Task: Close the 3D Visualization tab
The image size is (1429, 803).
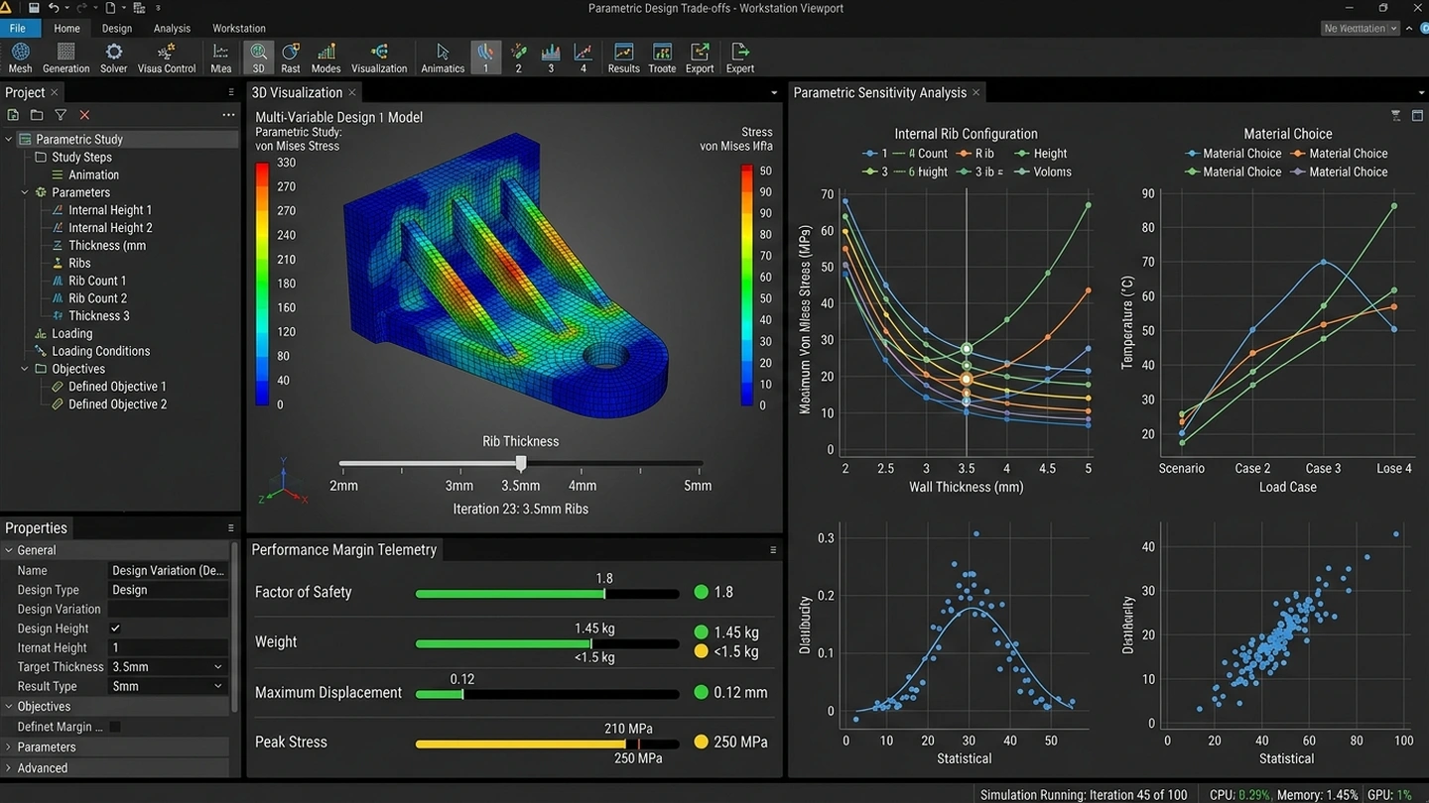Action: [352, 93]
